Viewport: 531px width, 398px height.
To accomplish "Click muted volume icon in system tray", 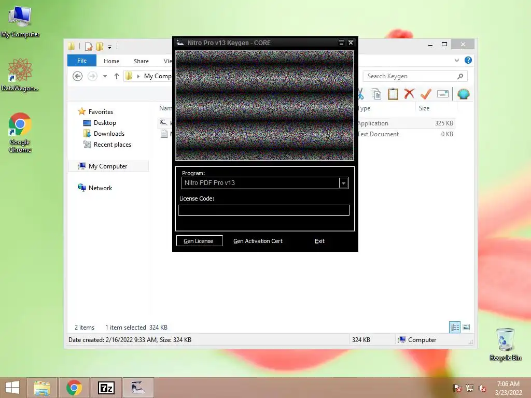I will 482,388.
